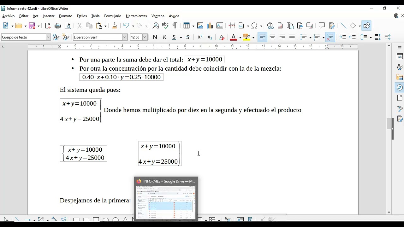Click the Open folder icon
Viewport: 404px width, 227px height.
(x=19, y=26)
